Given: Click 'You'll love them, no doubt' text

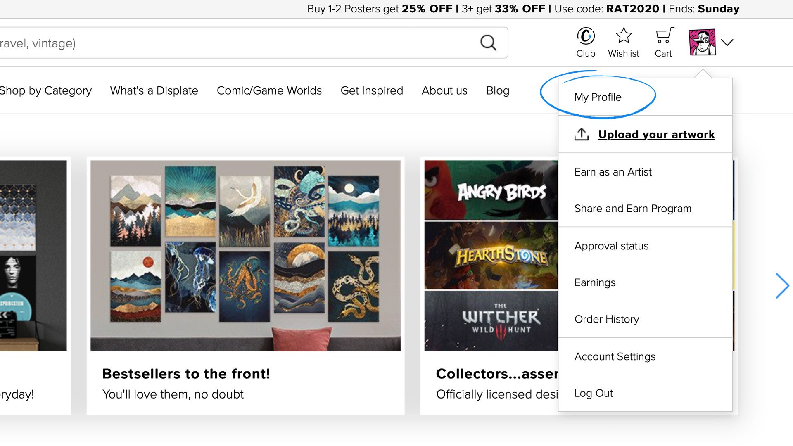Looking at the screenshot, I should coord(173,394).
